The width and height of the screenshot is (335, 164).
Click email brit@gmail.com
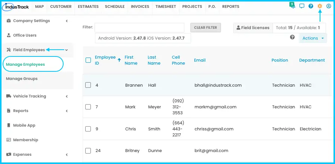pyautogui.click(x=211, y=151)
